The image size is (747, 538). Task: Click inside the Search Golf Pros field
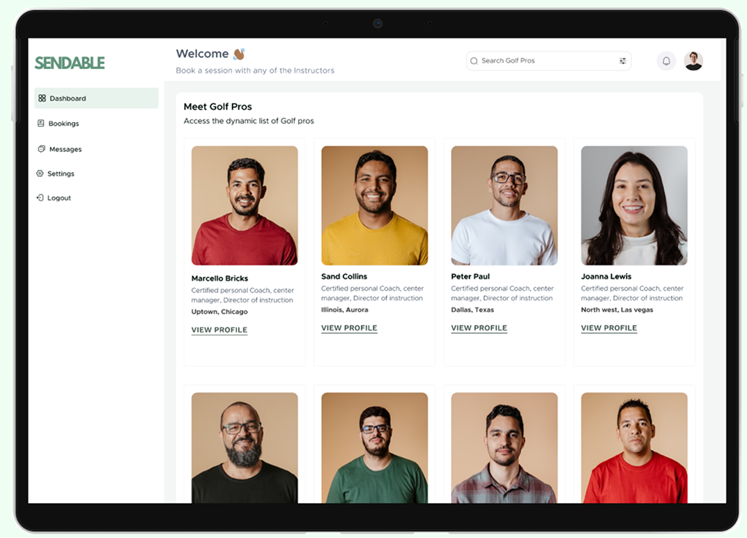click(x=530, y=61)
